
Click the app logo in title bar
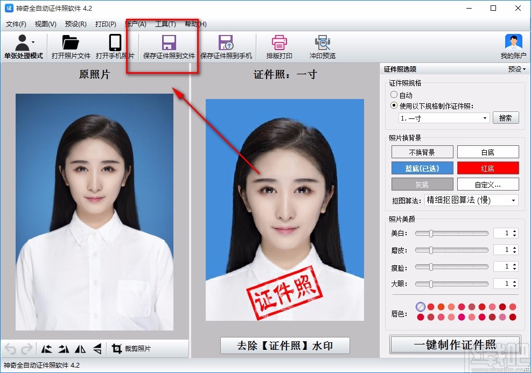pyautogui.click(x=9, y=8)
